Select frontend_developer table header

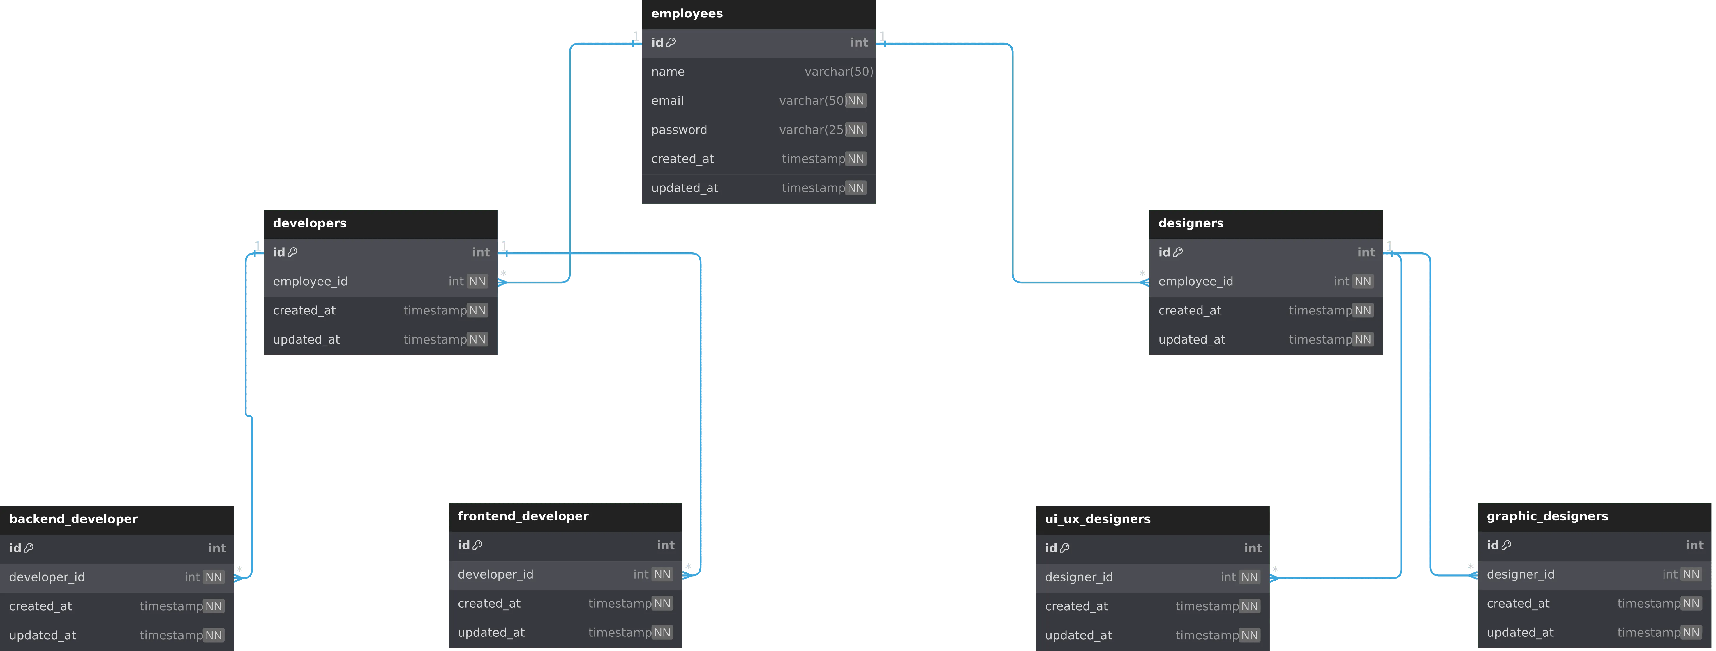(565, 517)
